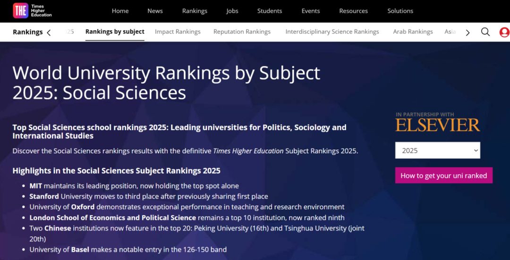Open the search magnifier icon
This screenshot has height=260, width=510.
485,32
